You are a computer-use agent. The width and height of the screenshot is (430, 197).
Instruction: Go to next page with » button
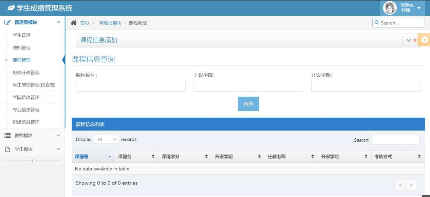pos(411,185)
